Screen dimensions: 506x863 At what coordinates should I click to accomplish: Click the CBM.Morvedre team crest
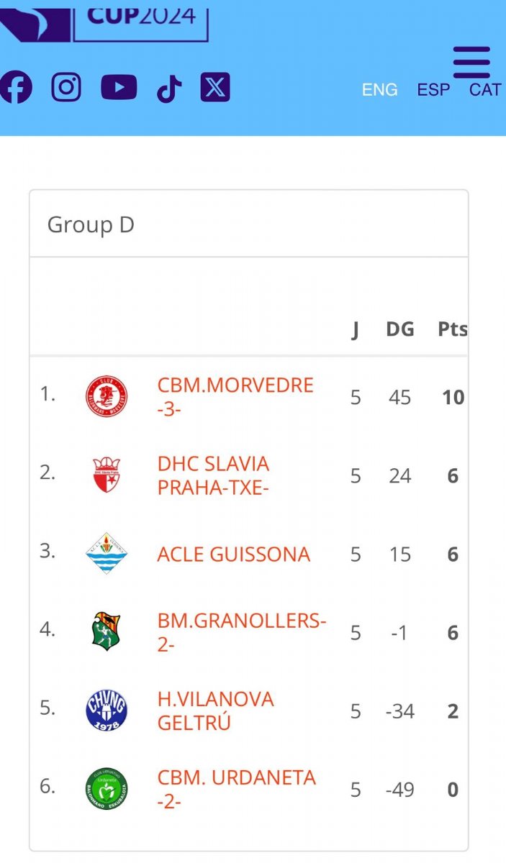(x=107, y=397)
